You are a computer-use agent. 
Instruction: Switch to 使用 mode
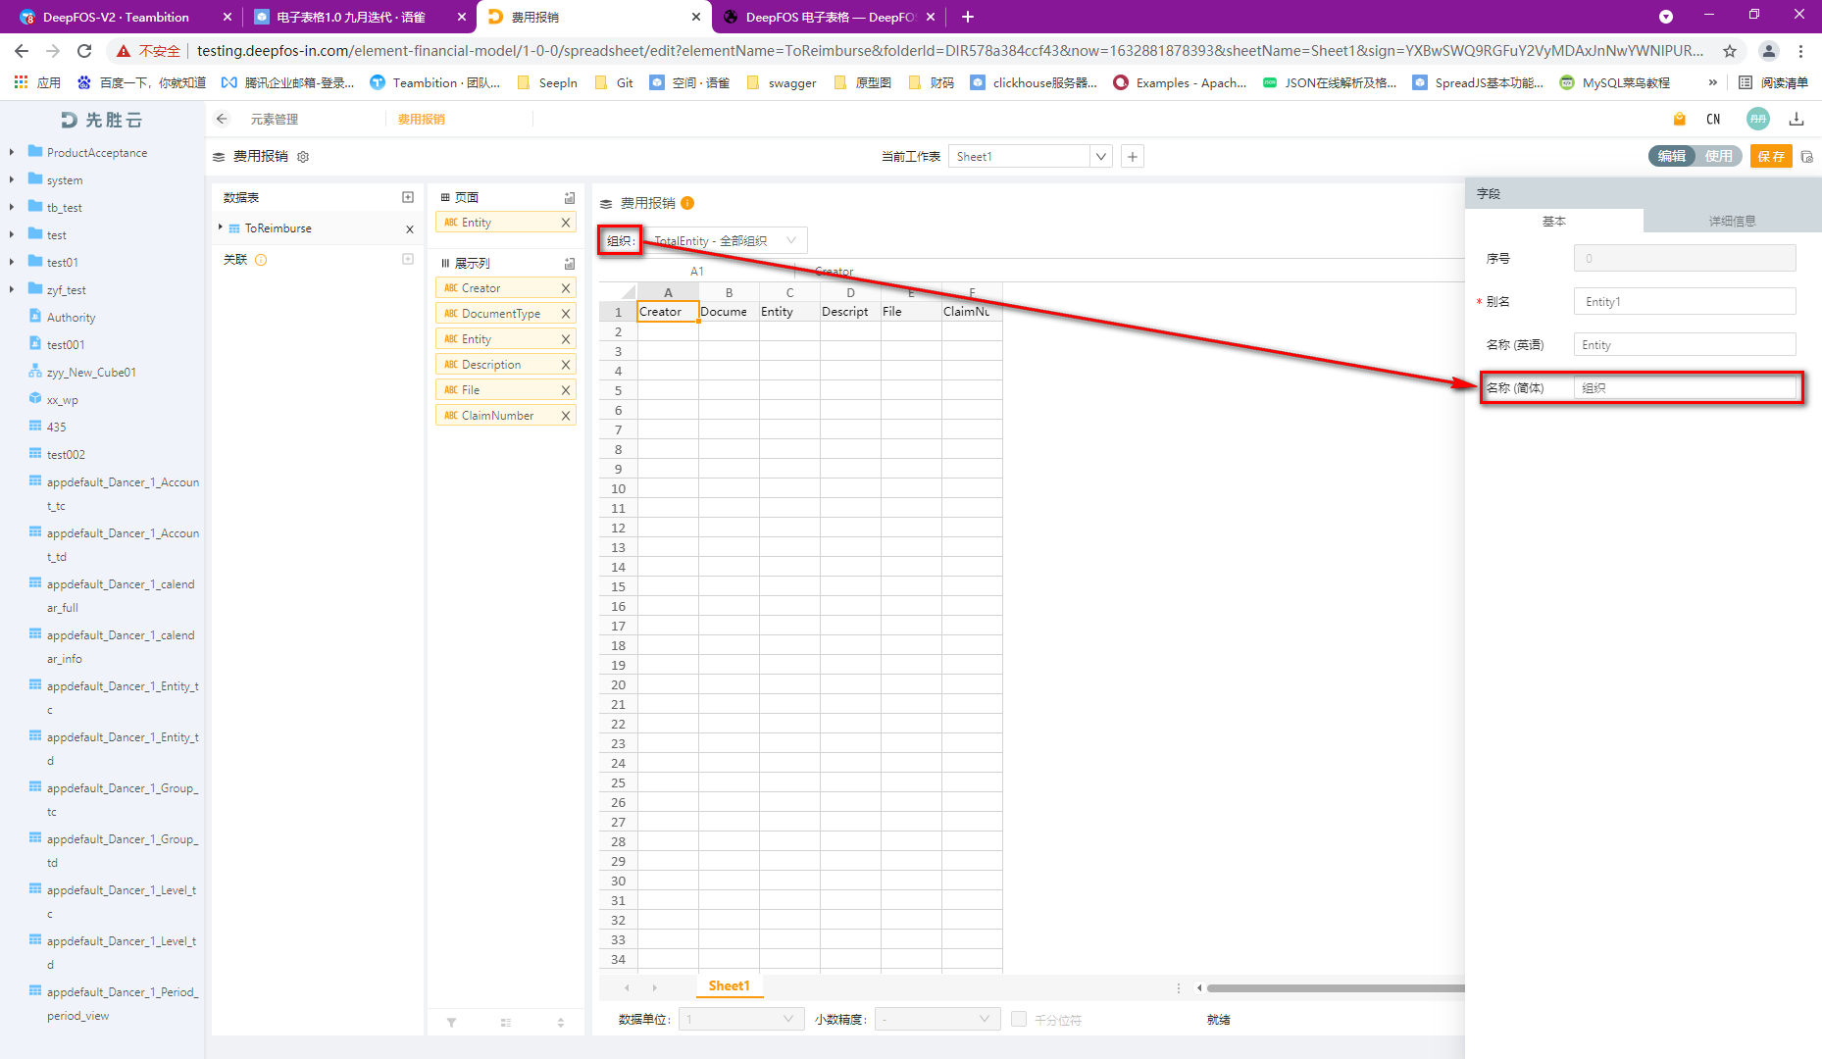click(x=1718, y=156)
